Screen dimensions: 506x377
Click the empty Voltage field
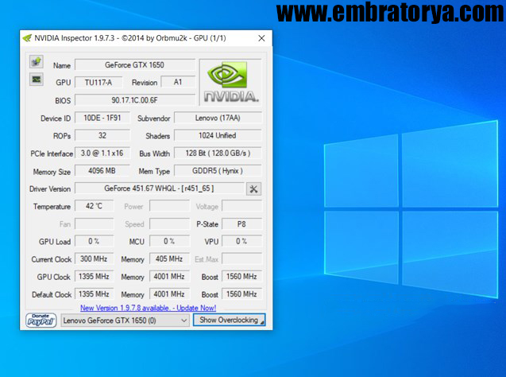click(241, 206)
